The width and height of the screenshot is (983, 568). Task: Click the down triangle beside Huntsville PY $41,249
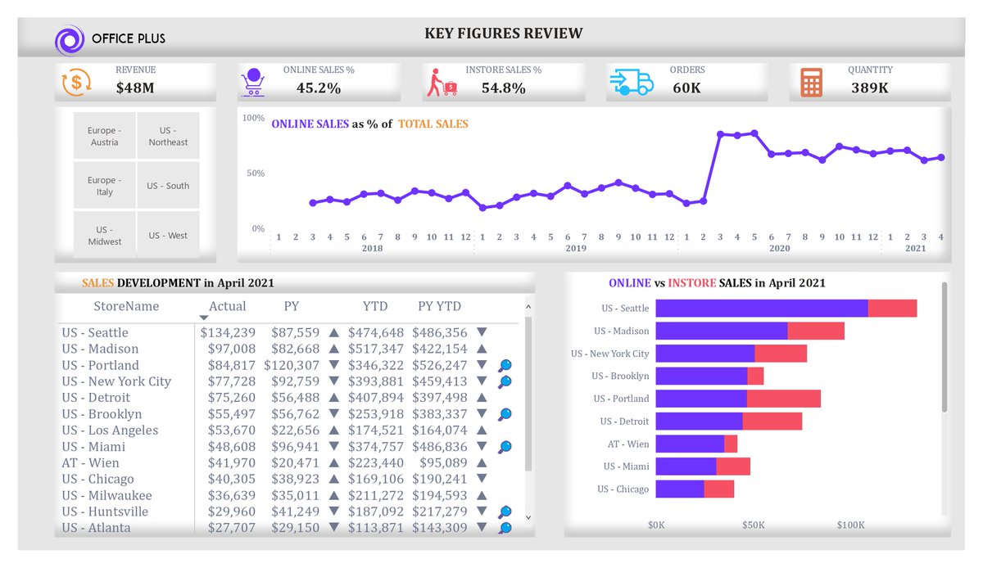(x=333, y=512)
